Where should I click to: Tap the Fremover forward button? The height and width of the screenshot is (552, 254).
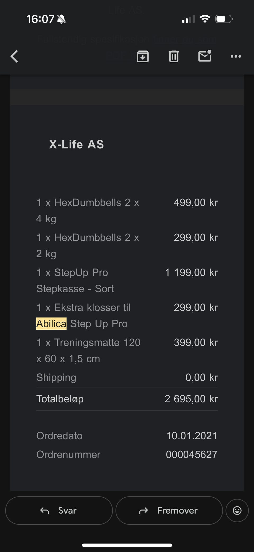(169, 510)
